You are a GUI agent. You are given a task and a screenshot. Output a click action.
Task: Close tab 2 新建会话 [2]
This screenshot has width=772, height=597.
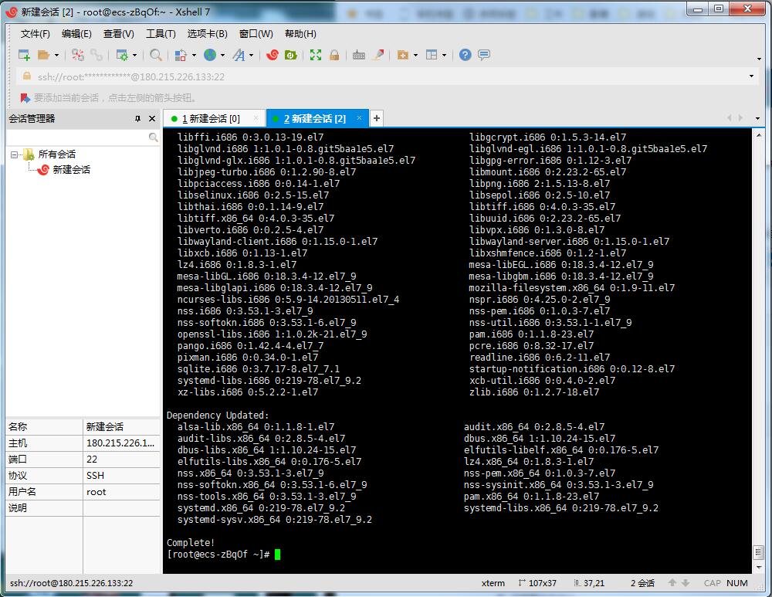click(360, 117)
